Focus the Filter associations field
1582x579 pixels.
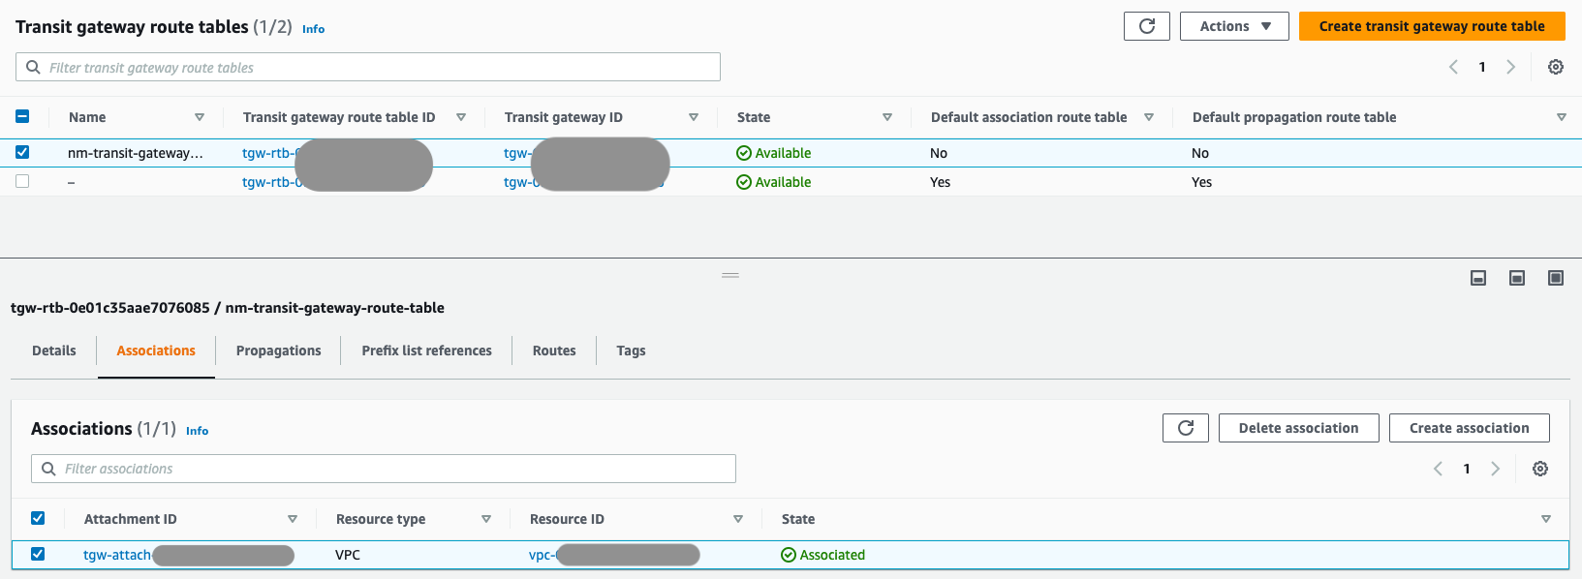coord(384,469)
